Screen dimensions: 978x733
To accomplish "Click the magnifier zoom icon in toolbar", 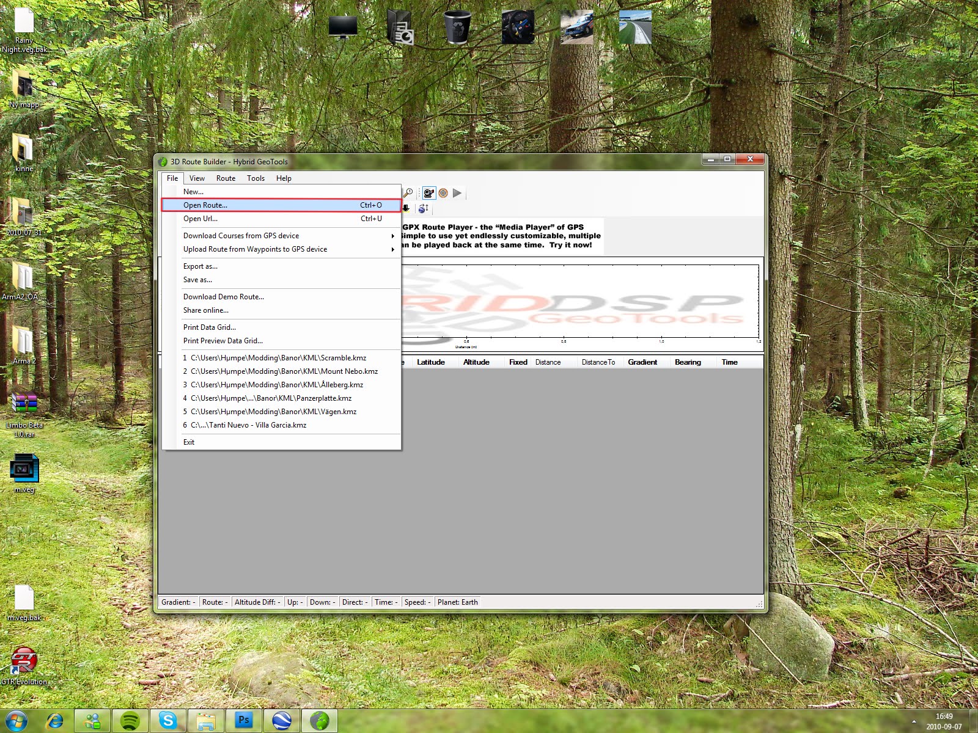I will (408, 193).
